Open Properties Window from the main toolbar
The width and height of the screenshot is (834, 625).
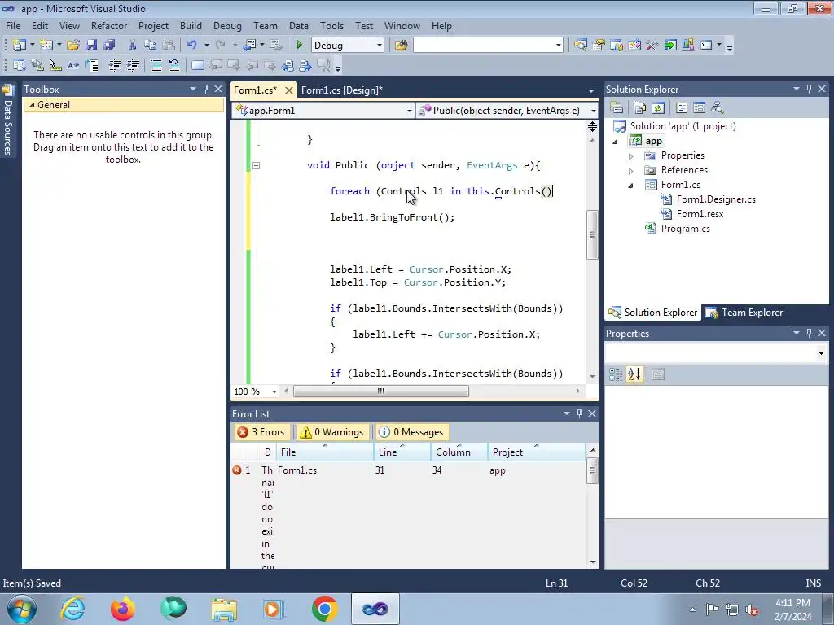click(x=599, y=46)
